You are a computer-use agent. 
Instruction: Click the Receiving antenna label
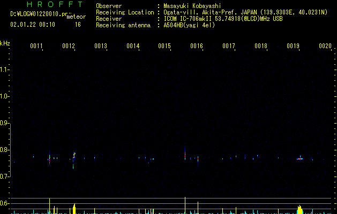point(123,25)
